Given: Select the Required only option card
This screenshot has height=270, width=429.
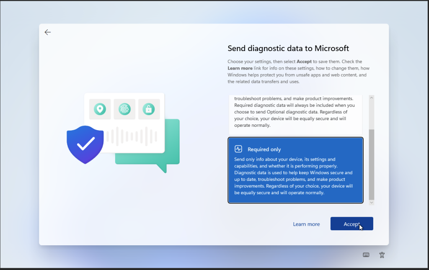Looking at the screenshot, I should [295, 170].
